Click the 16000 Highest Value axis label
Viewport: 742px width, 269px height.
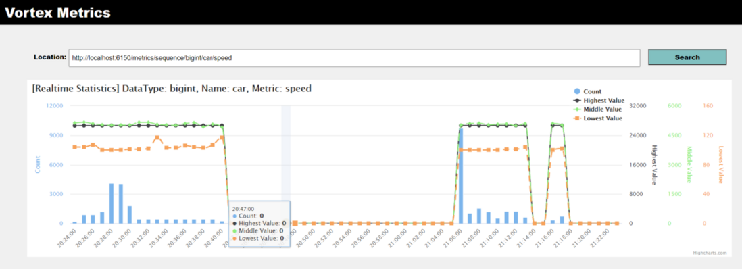tap(638, 165)
